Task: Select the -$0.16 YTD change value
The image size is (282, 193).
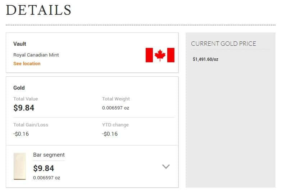Action: (x=110, y=134)
